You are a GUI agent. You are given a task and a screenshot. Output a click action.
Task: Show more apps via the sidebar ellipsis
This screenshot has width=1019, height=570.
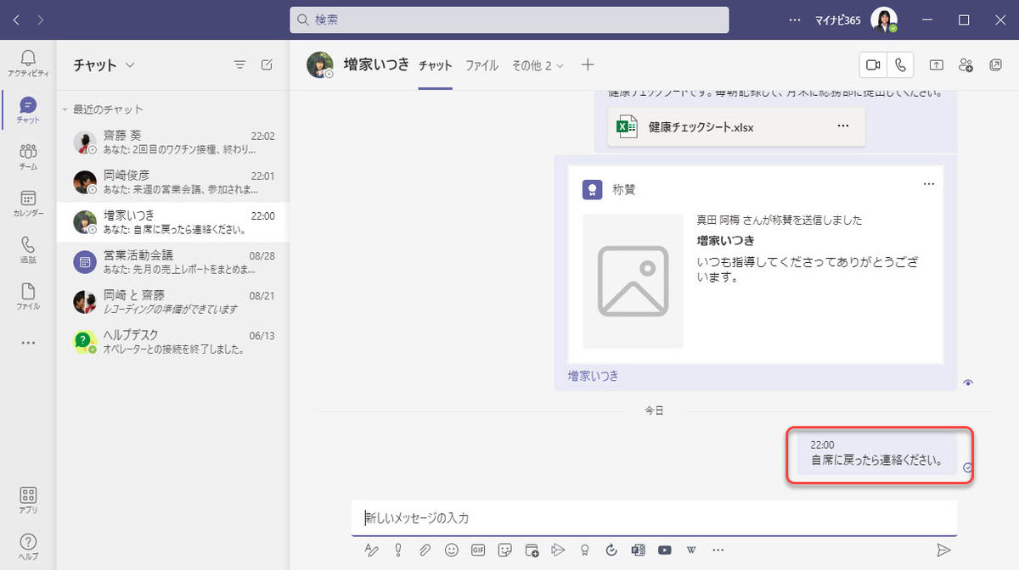pos(28,343)
